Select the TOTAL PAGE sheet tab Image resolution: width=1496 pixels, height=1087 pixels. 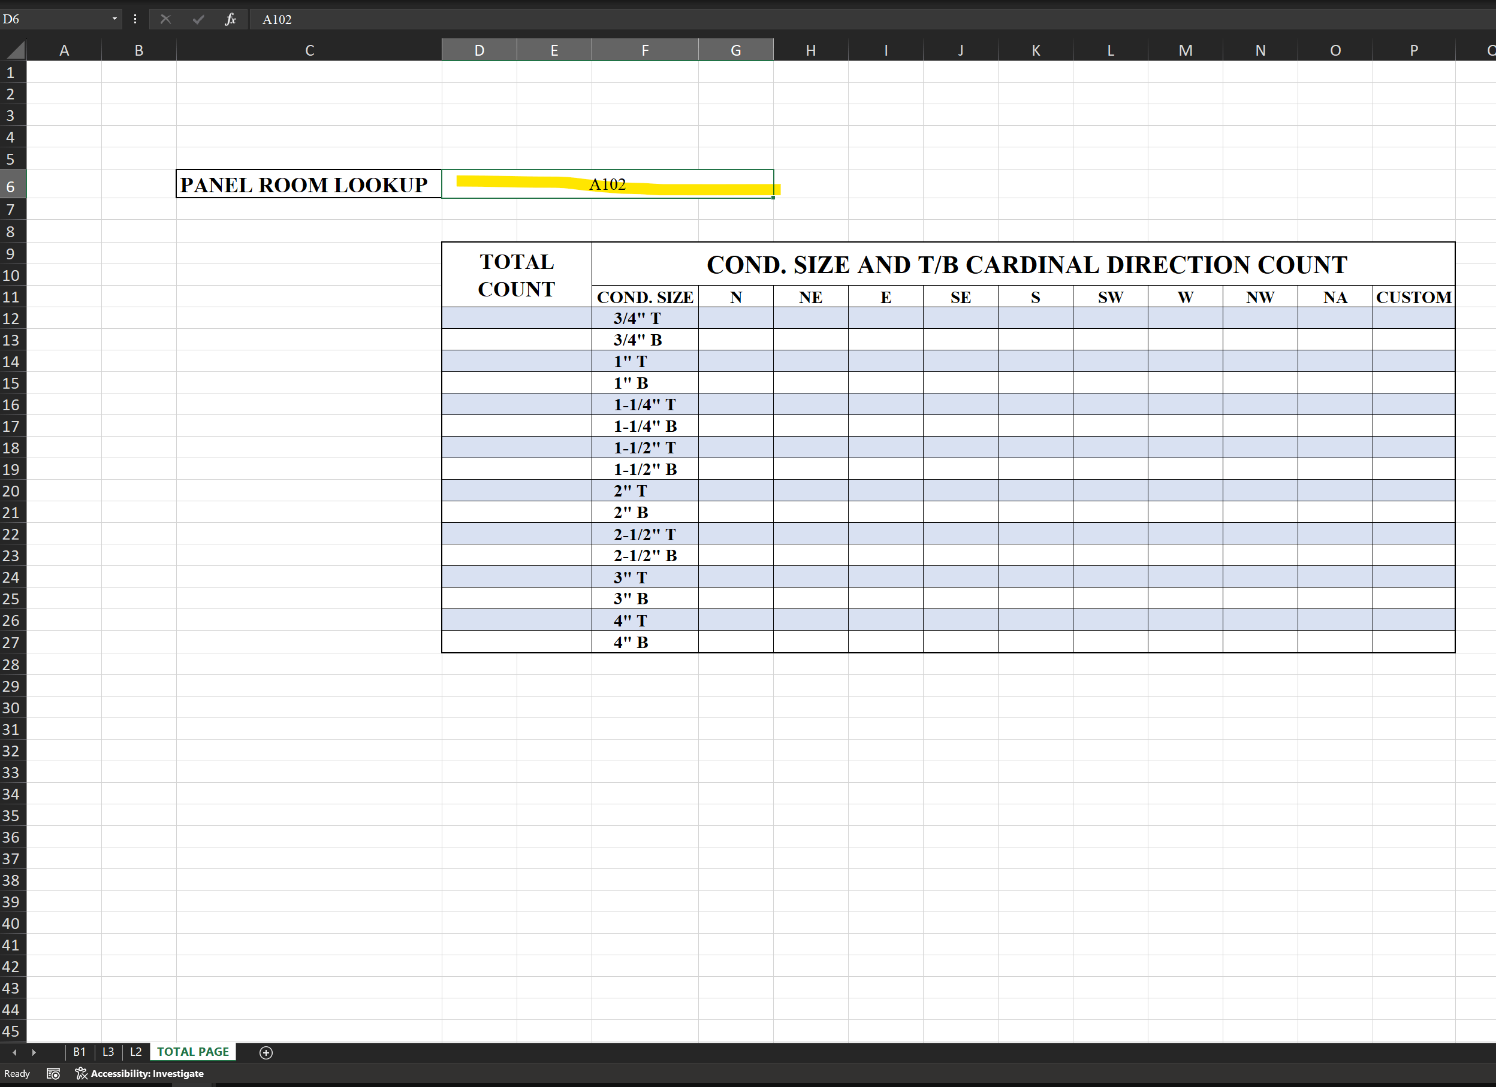(x=192, y=1052)
